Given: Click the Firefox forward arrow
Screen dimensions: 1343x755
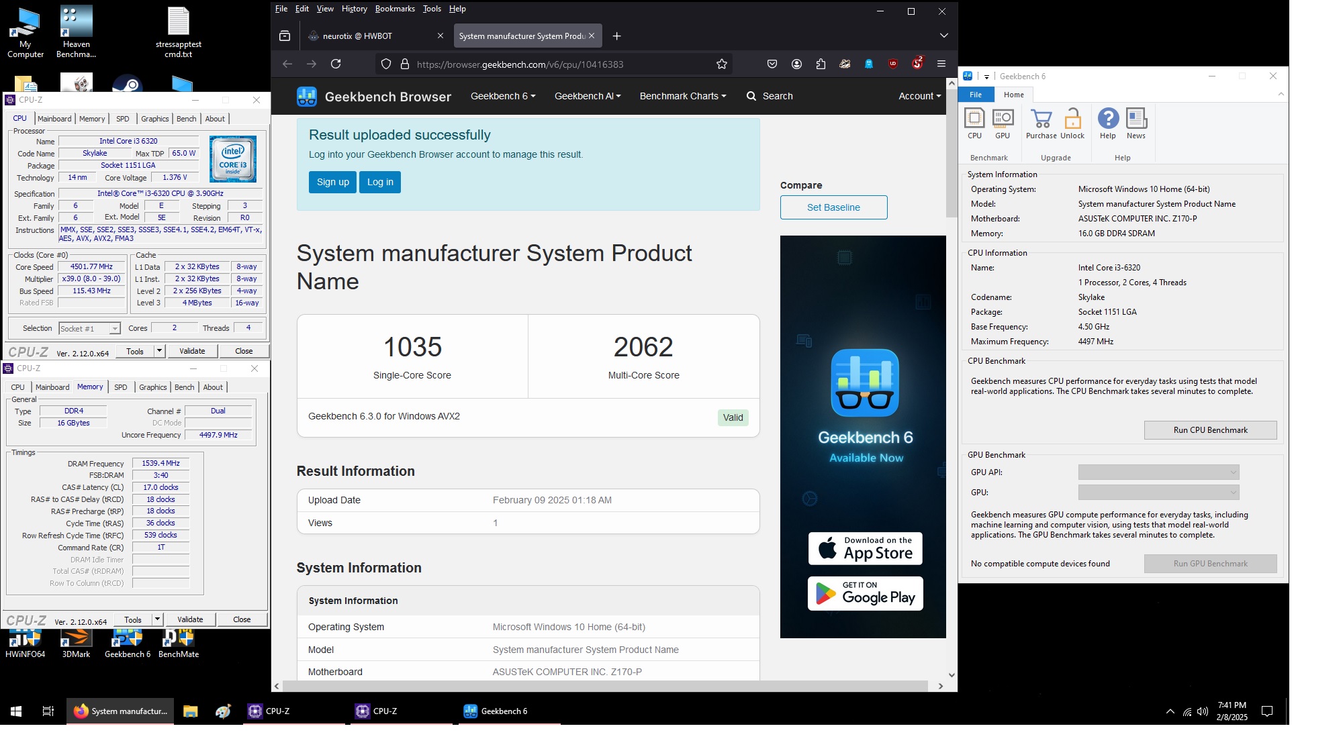Looking at the screenshot, I should [312, 64].
